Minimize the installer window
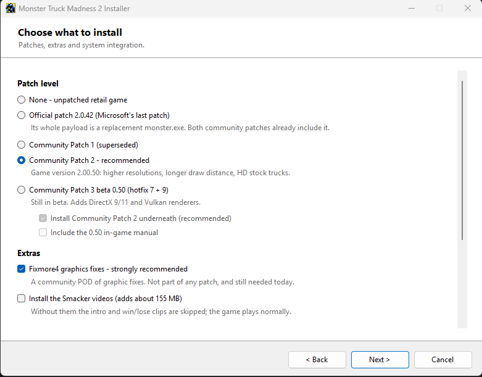Image resolution: width=482 pixels, height=377 pixels. [412, 8]
